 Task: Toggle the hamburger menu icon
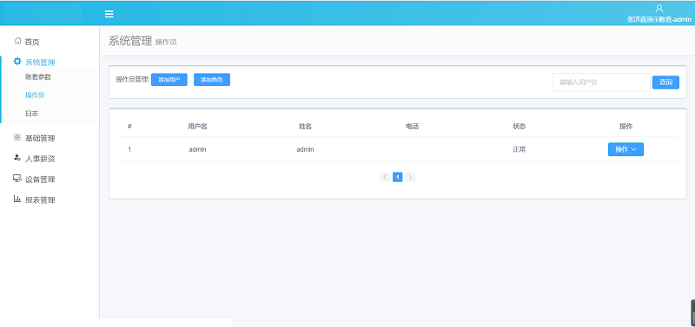109,14
